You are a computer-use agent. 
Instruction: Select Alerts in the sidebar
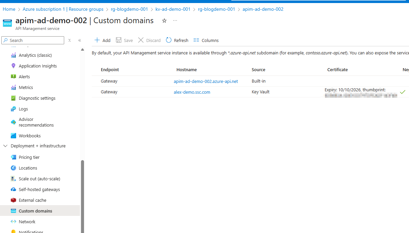(24, 77)
